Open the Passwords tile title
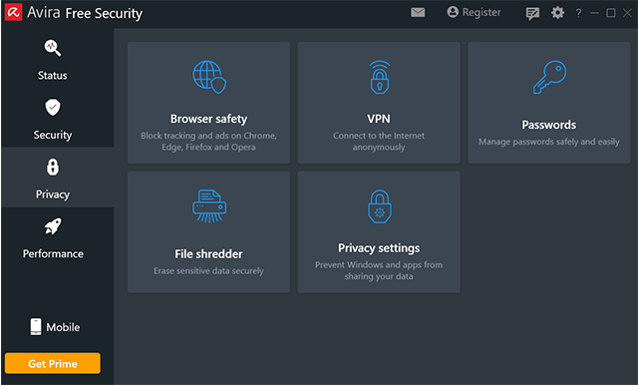Image resolution: width=638 pixels, height=386 pixels. [549, 125]
